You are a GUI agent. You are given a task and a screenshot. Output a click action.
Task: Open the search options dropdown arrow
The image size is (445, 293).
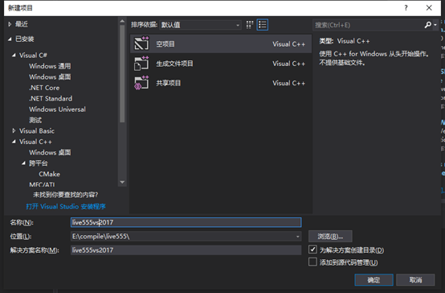pyautogui.click(x=435, y=25)
